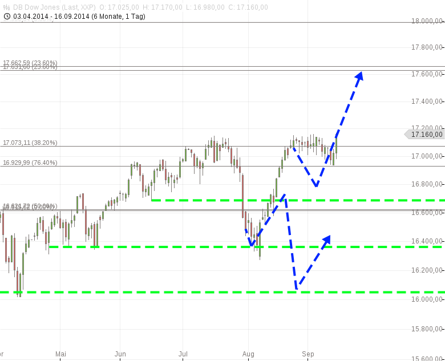Click the Mai label on time axis

(x=60, y=354)
